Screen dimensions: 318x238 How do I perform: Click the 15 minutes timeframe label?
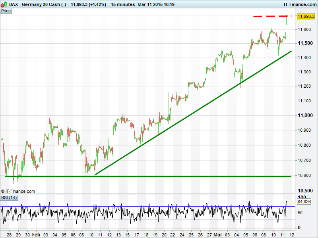[122, 4]
